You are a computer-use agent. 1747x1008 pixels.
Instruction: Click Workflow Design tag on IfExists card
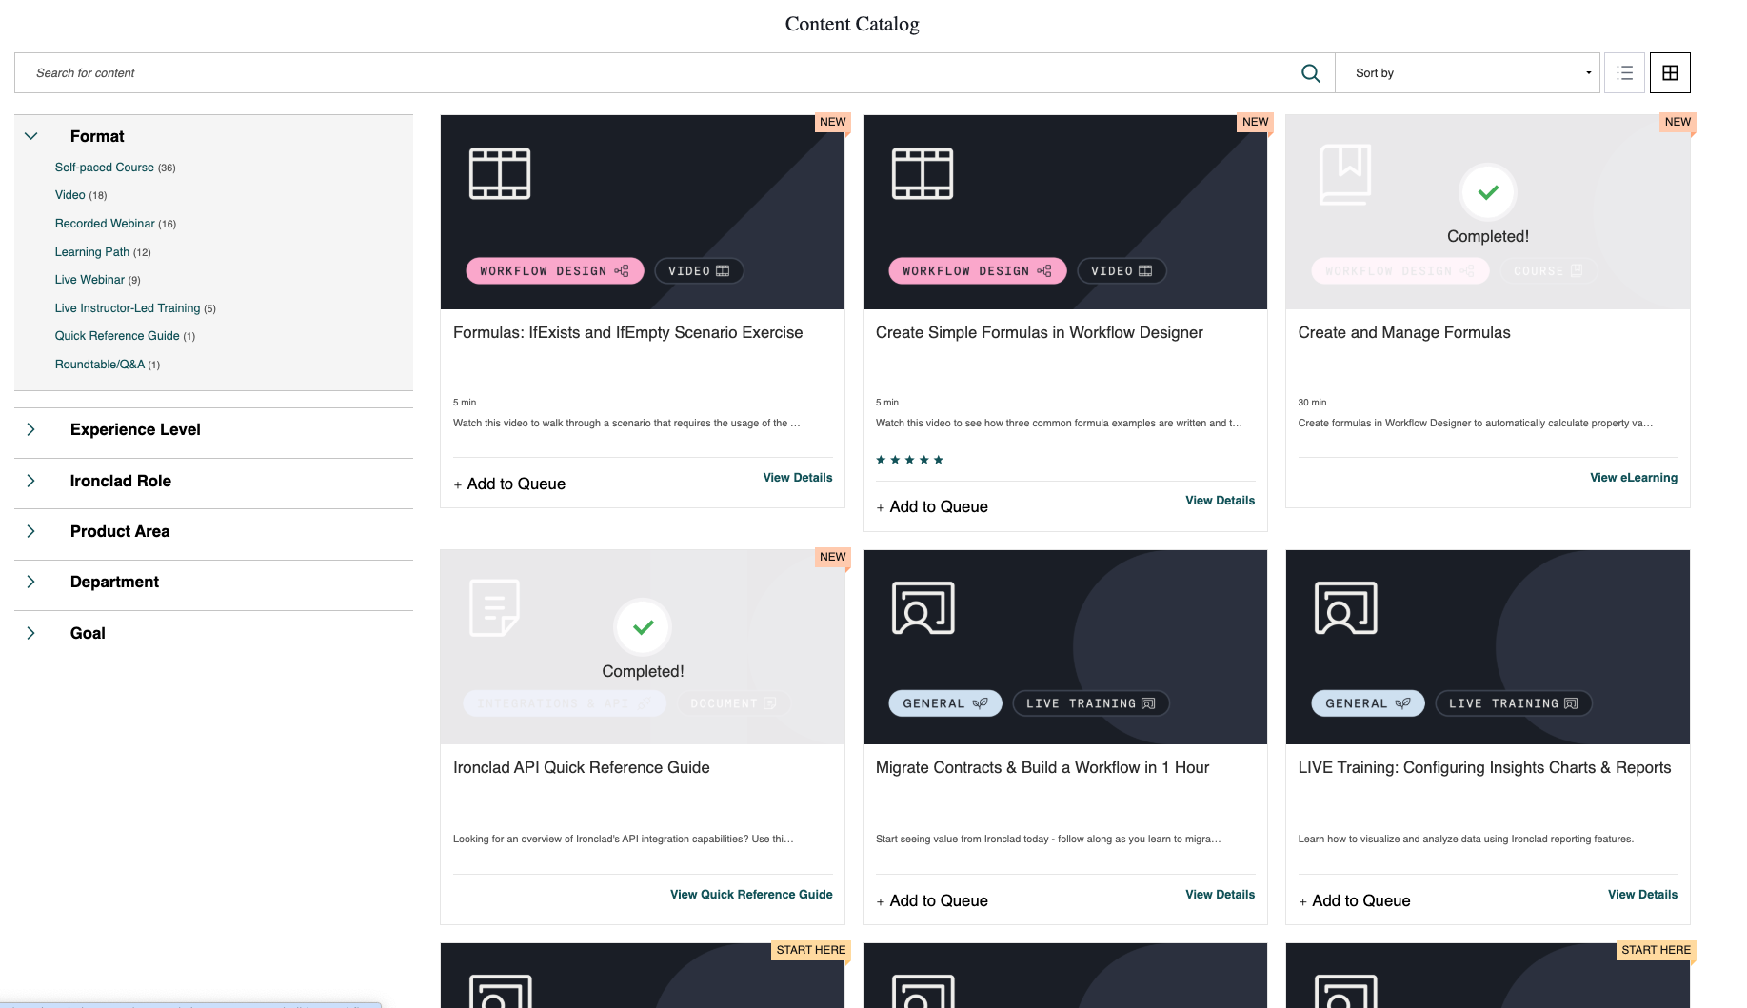tap(554, 271)
